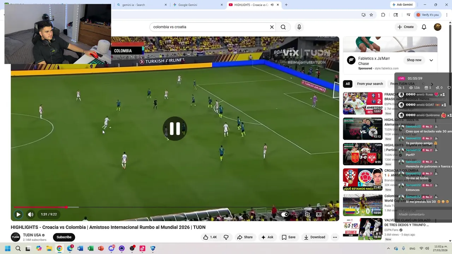Screen dimensions: 452x254
Task: Select the All filter chip
Action: pyautogui.click(x=347, y=84)
